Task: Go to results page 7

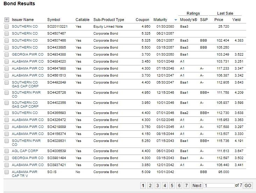Action: (x=186, y=186)
